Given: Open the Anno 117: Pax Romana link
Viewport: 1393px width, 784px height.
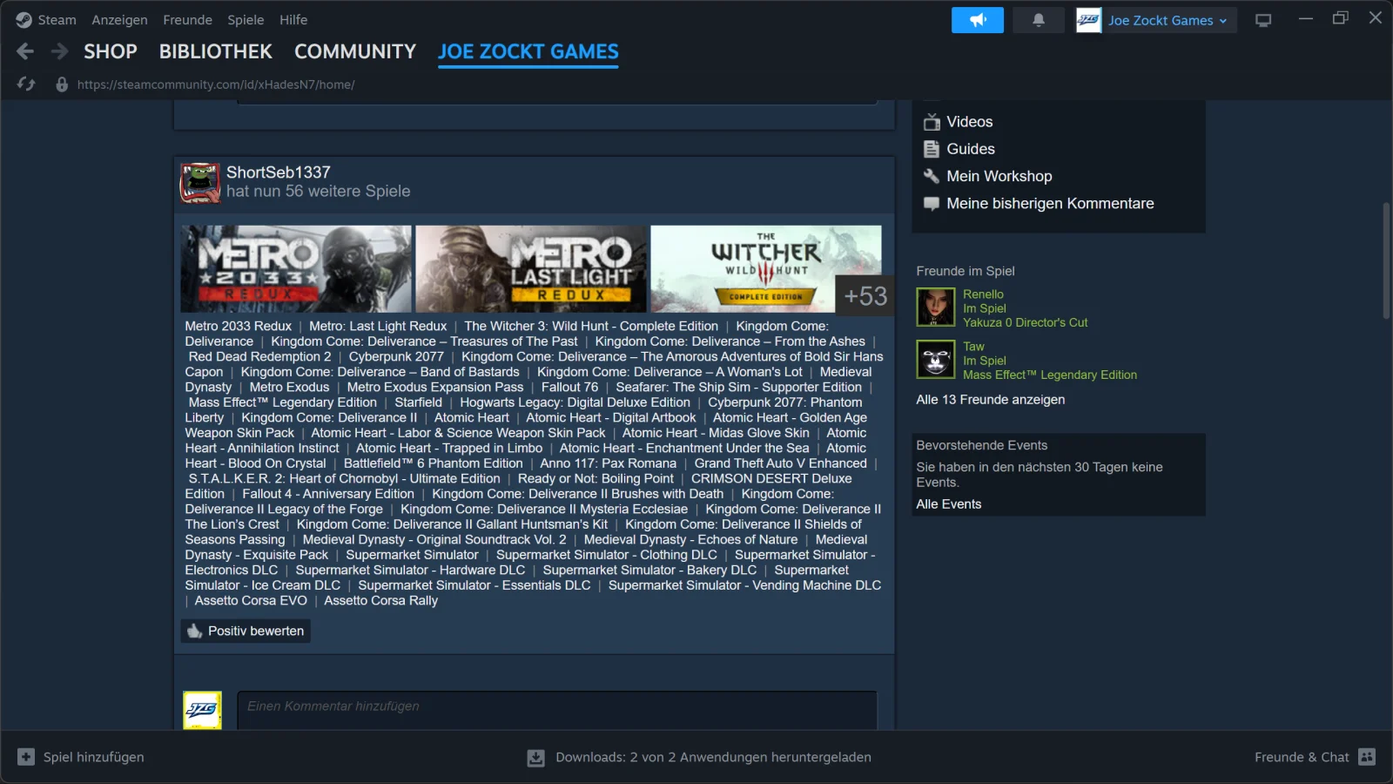Looking at the screenshot, I should [608, 463].
